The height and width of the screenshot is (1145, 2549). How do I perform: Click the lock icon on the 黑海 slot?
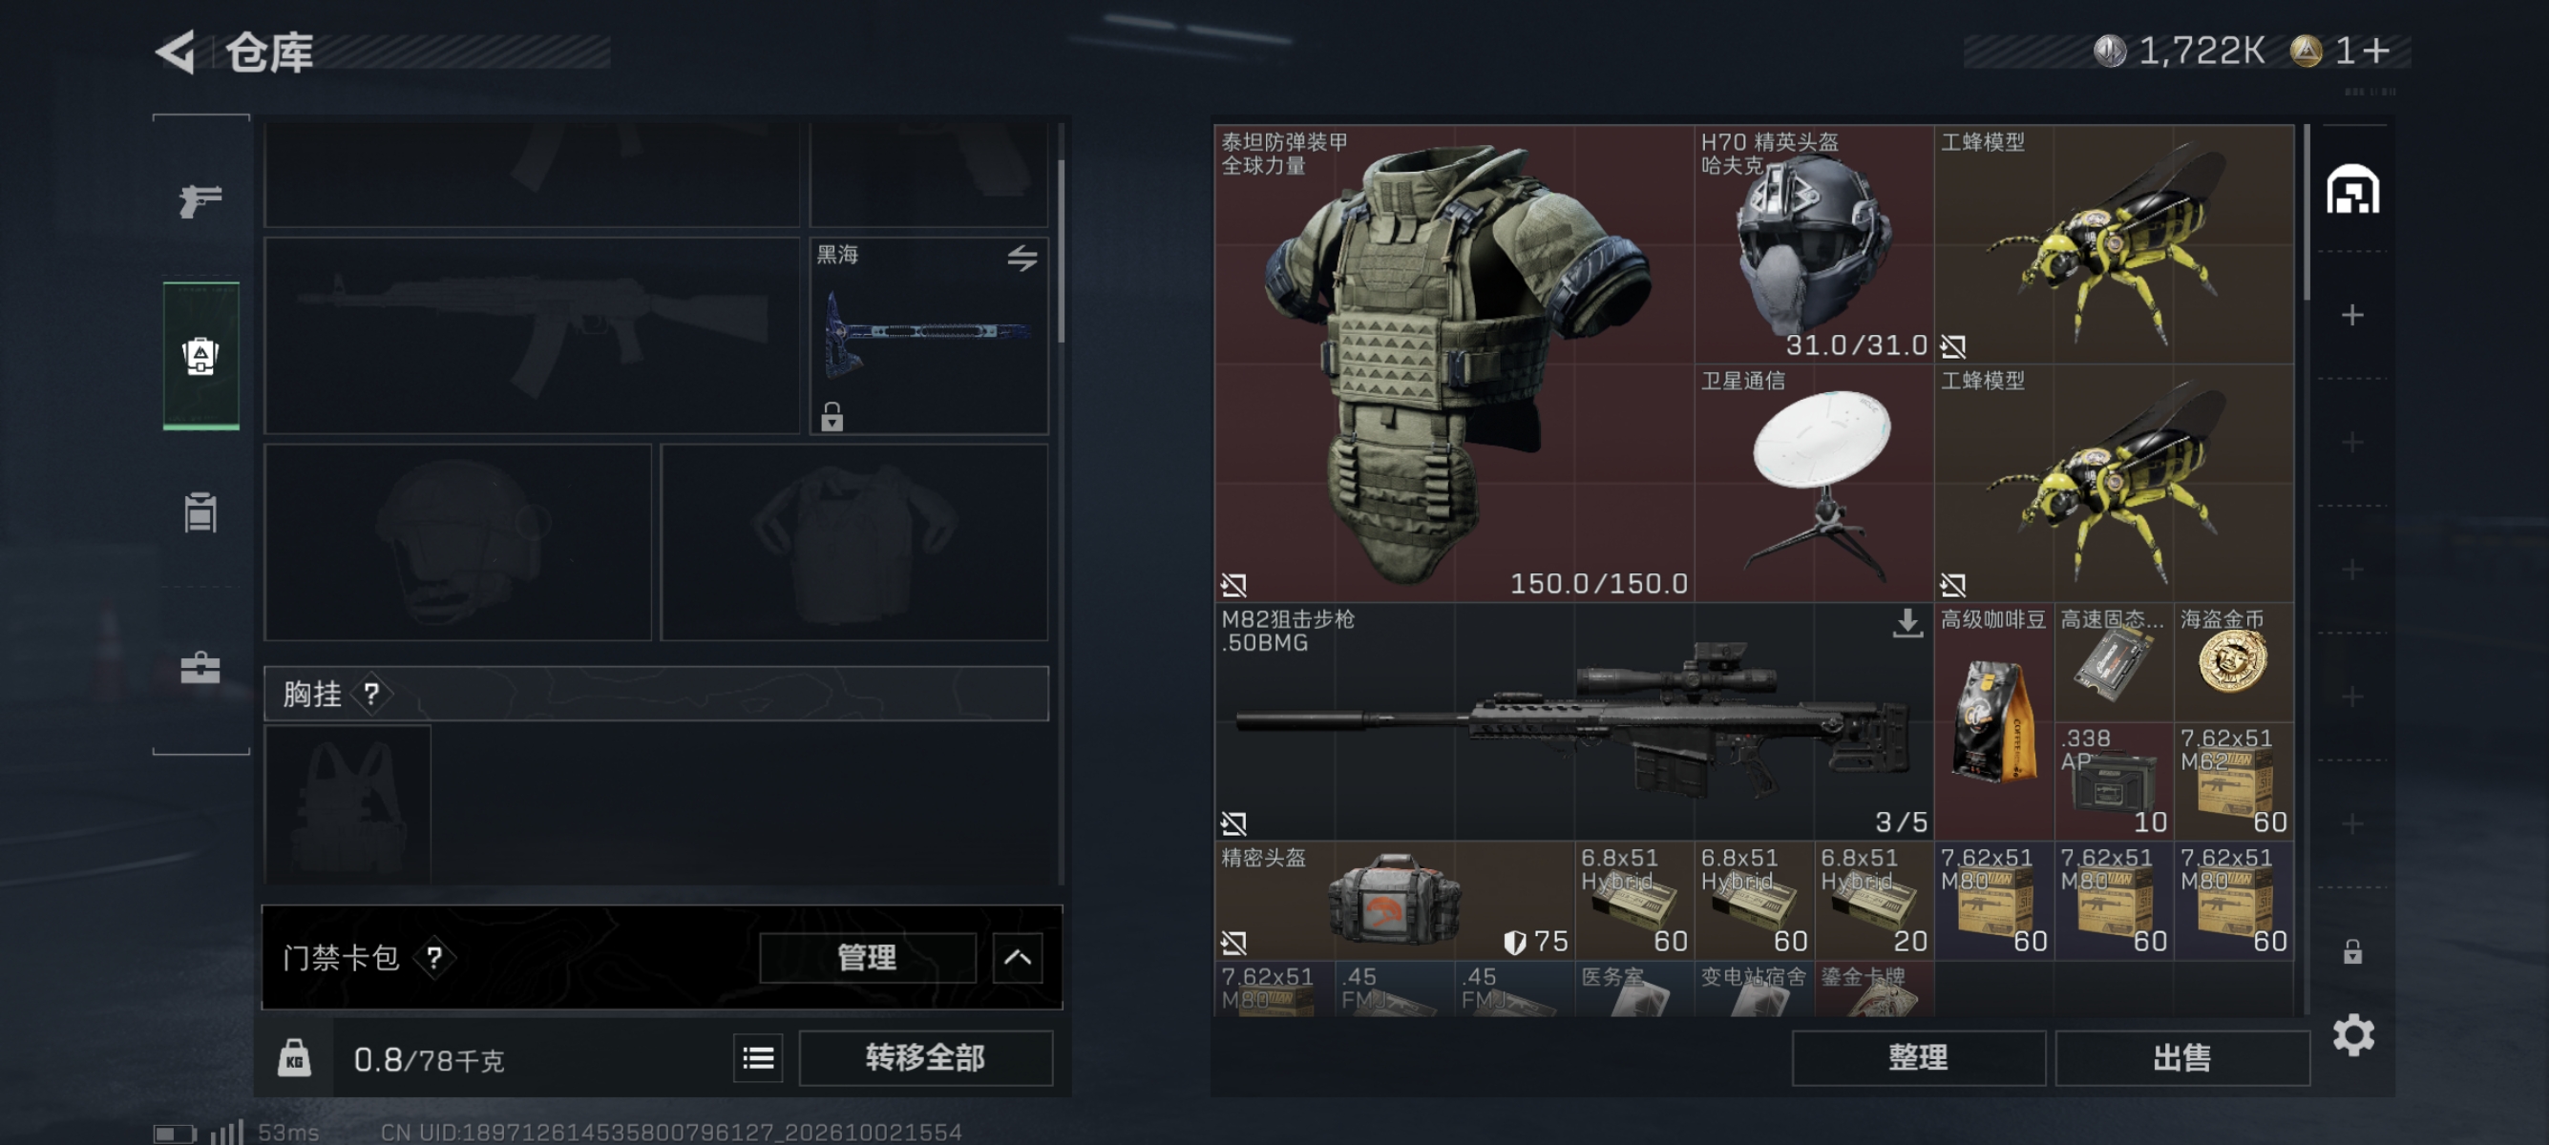point(832,416)
